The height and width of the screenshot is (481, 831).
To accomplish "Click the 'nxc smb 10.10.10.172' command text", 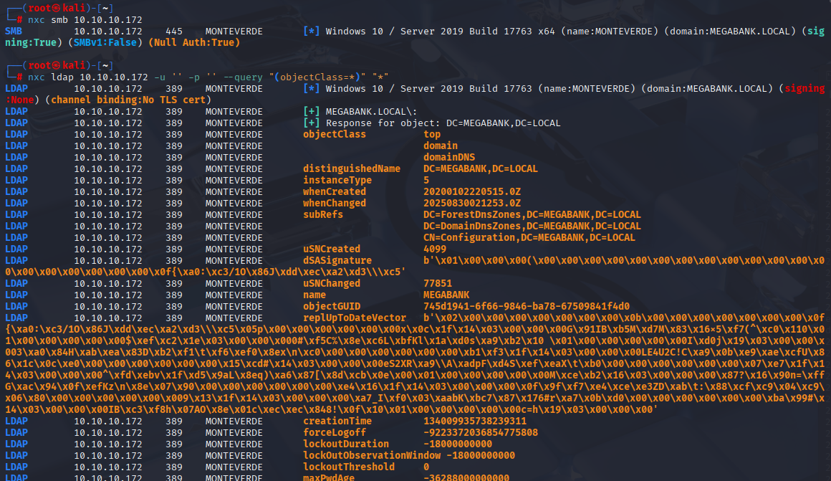I will [x=85, y=19].
